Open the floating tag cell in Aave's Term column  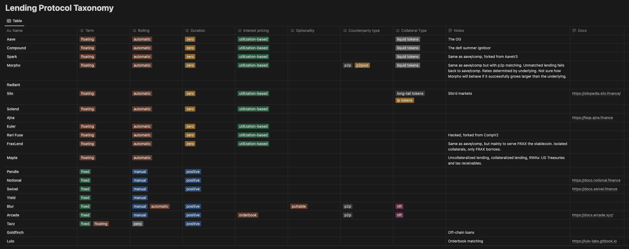click(x=87, y=39)
